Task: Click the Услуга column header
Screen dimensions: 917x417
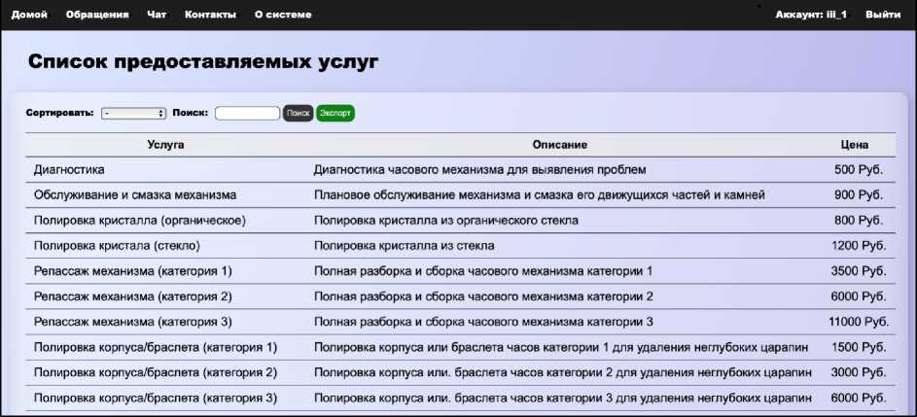Action: (166, 145)
